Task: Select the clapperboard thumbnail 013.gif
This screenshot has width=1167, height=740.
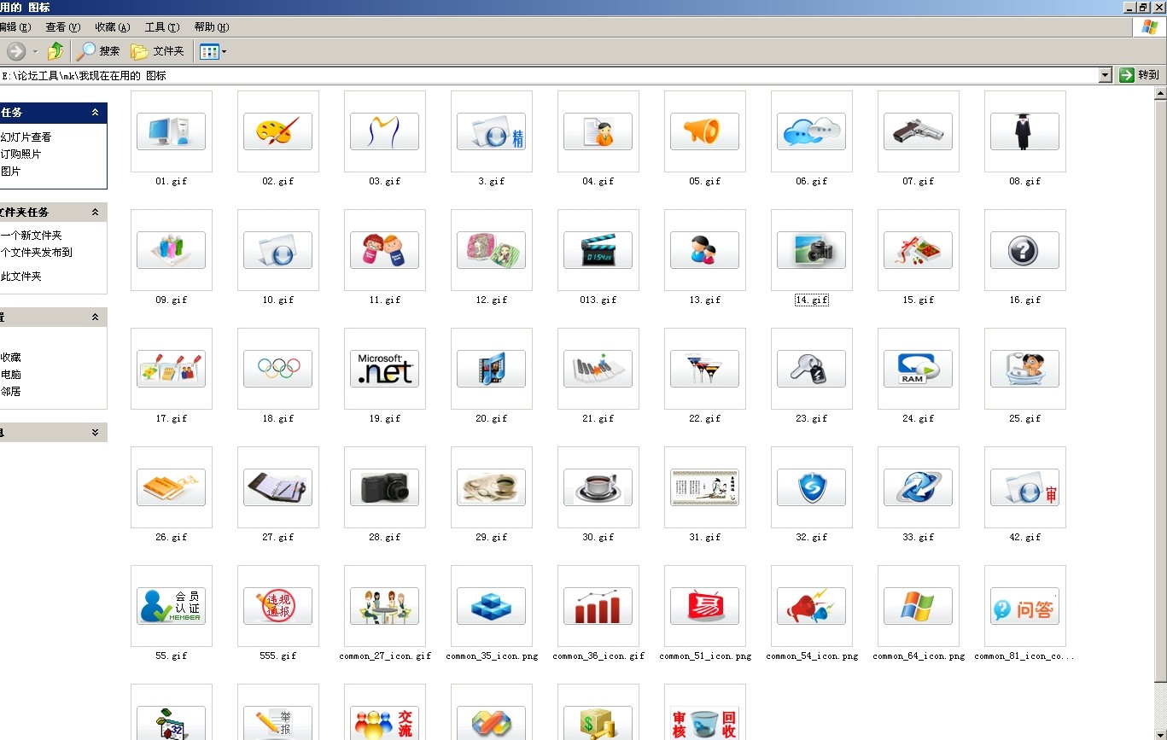Action: point(598,250)
